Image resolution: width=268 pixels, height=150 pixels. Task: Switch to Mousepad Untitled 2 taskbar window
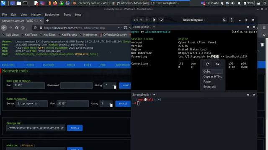(131, 3)
